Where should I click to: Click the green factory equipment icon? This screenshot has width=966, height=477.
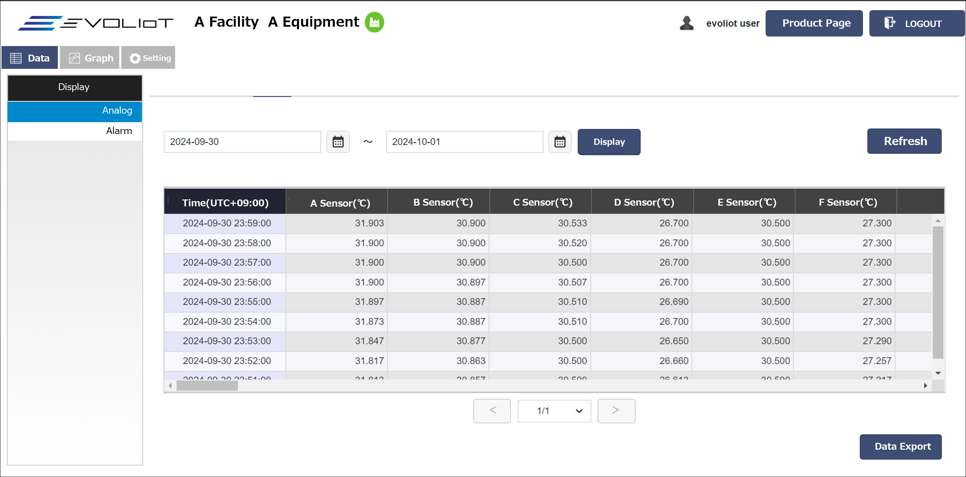pos(374,22)
